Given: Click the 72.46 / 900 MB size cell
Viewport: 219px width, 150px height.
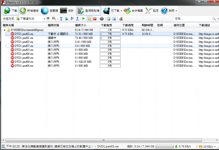Looking at the screenshot, I should [x=84, y=38].
